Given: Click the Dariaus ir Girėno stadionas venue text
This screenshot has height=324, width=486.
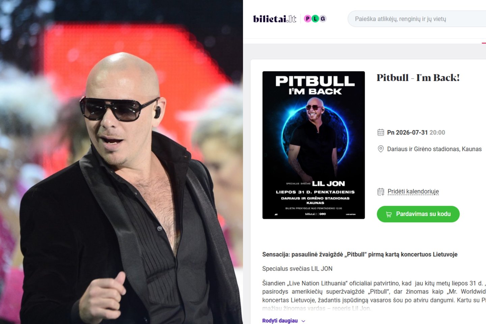Looking at the screenshot, I should click(434, 149).
